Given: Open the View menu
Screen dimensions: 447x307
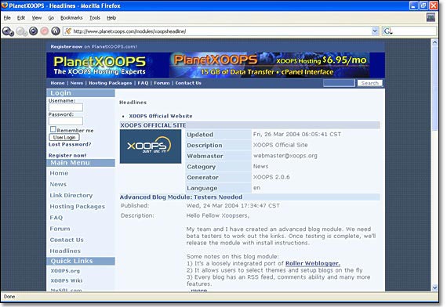Looking at the screenshot, I should pos(37,18).
